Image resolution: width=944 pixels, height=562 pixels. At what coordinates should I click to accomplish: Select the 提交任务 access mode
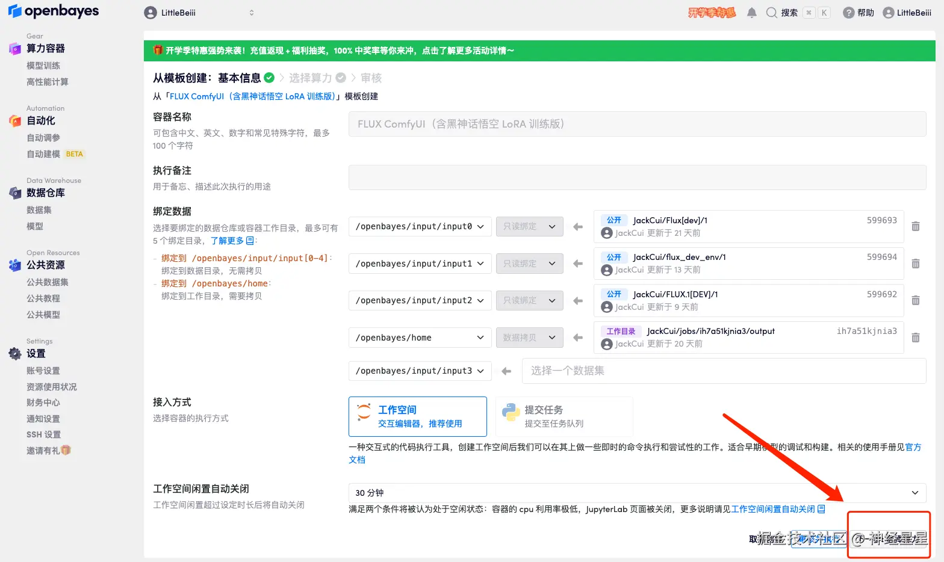point(564,416)
